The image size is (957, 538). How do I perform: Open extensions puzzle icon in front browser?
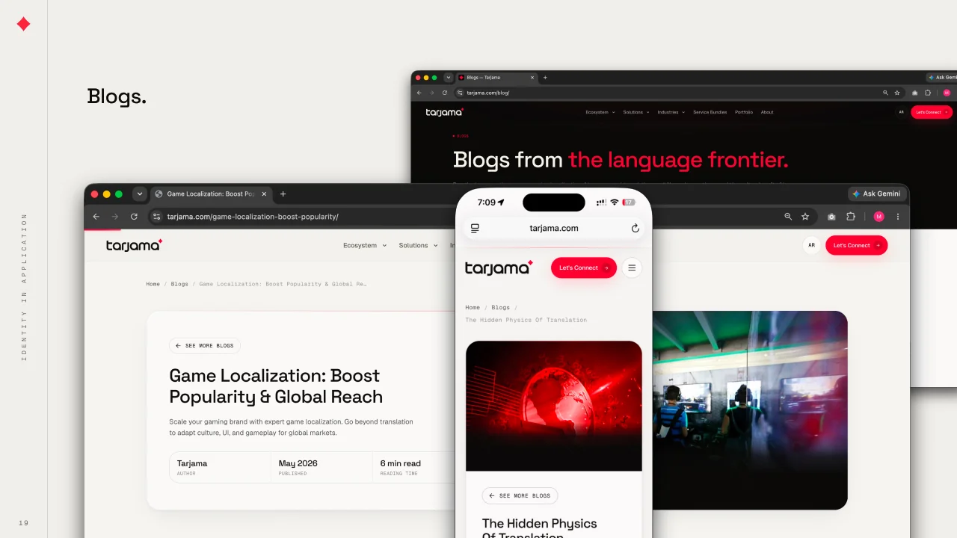(x=851, y=217)
